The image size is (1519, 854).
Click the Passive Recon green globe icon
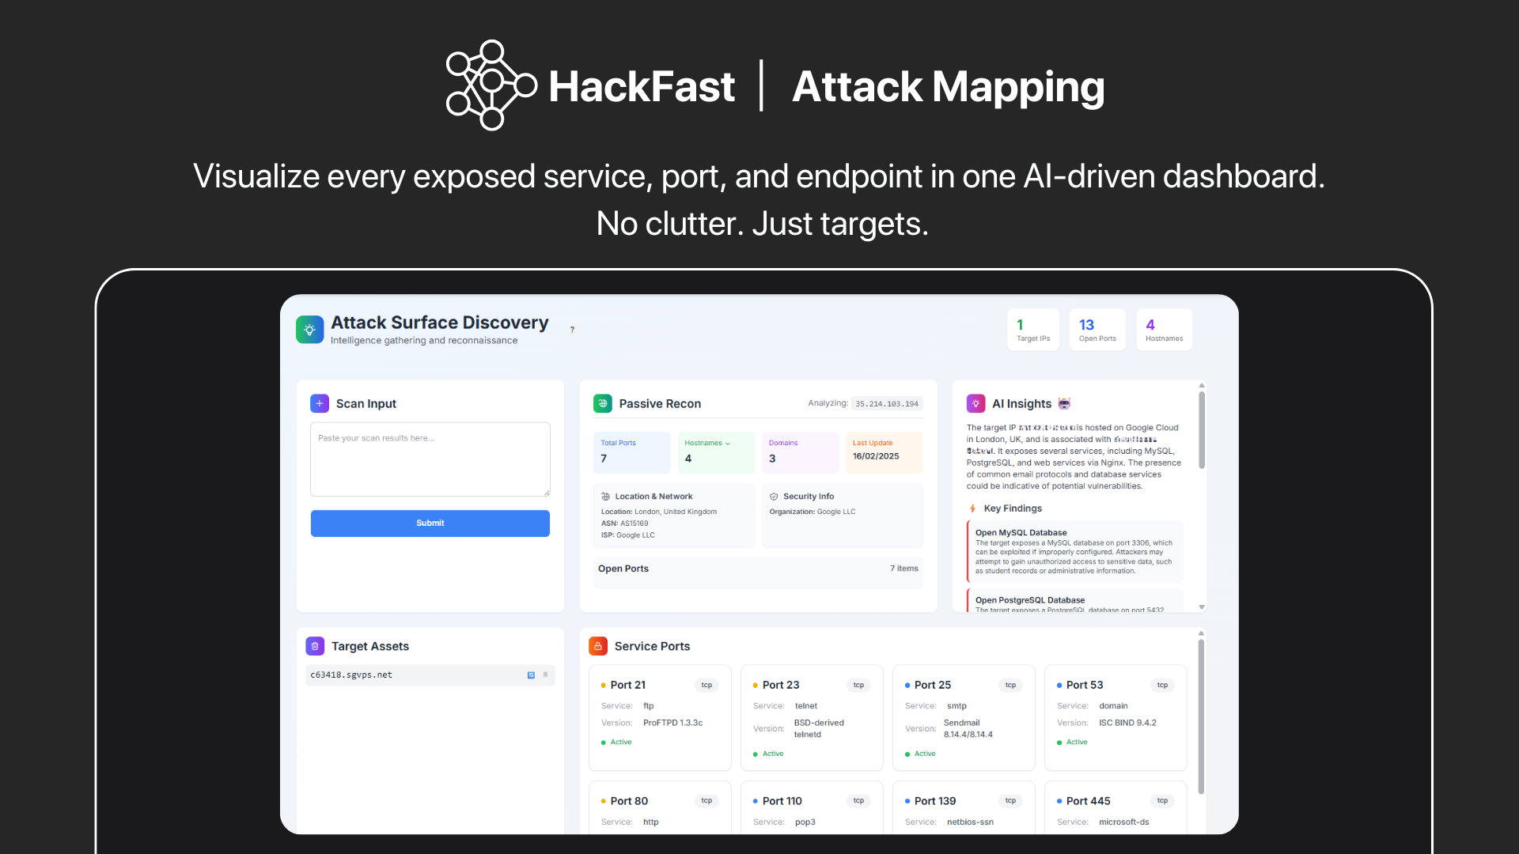(x=603, y=403)
